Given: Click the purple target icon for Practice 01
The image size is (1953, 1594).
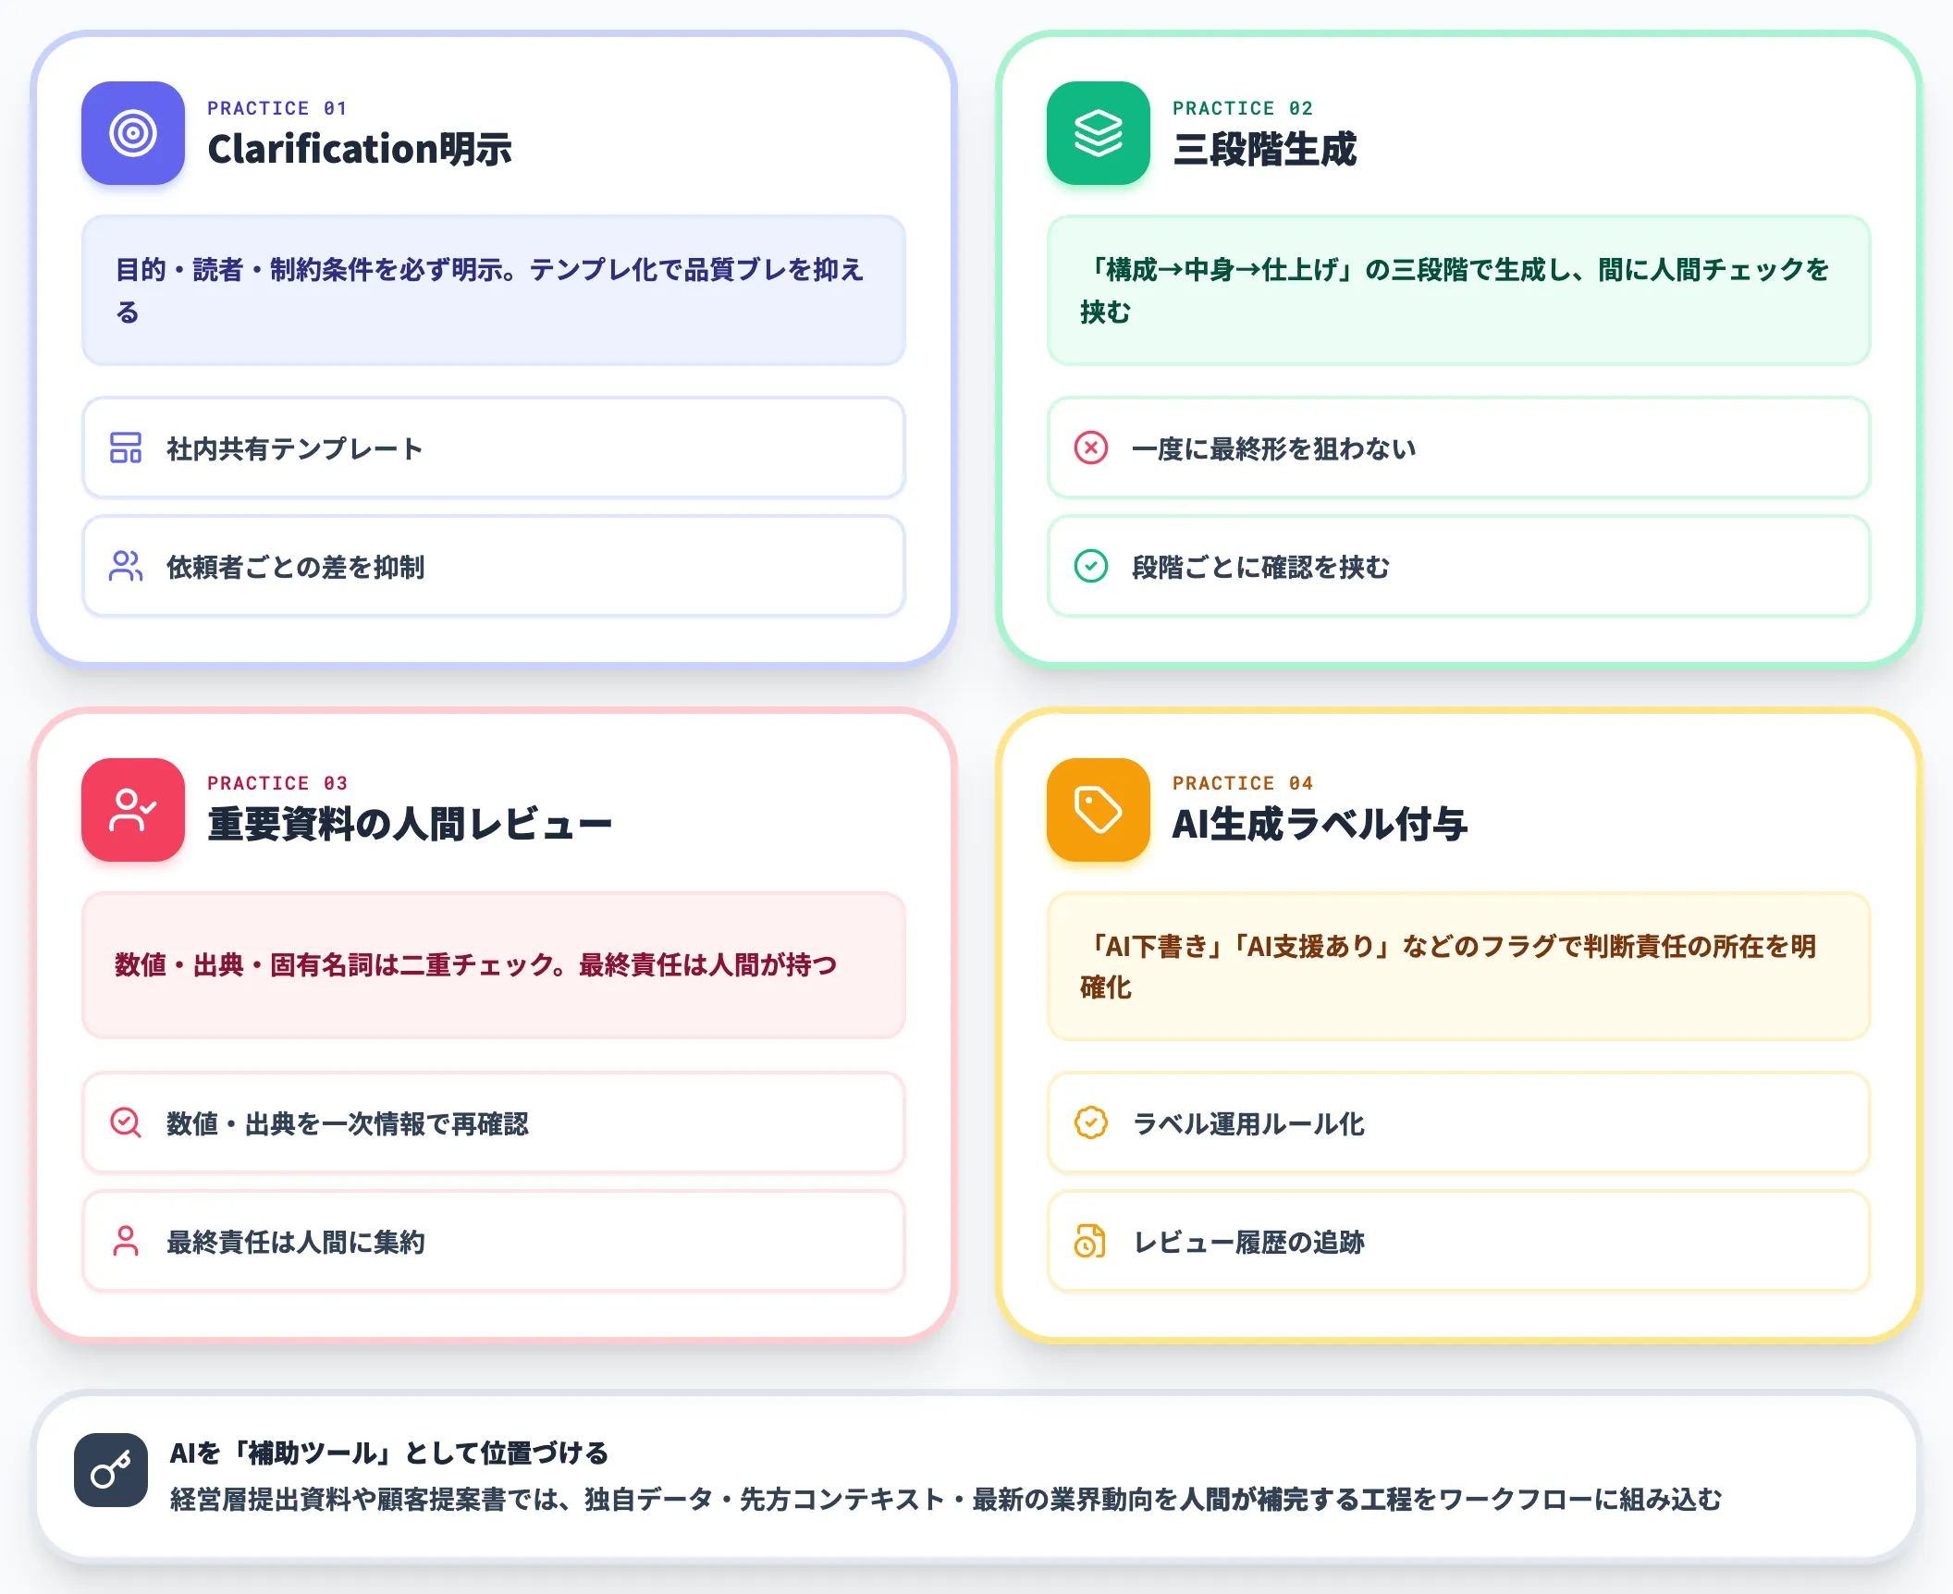Looking at the screenshot, I should (133, 133).
